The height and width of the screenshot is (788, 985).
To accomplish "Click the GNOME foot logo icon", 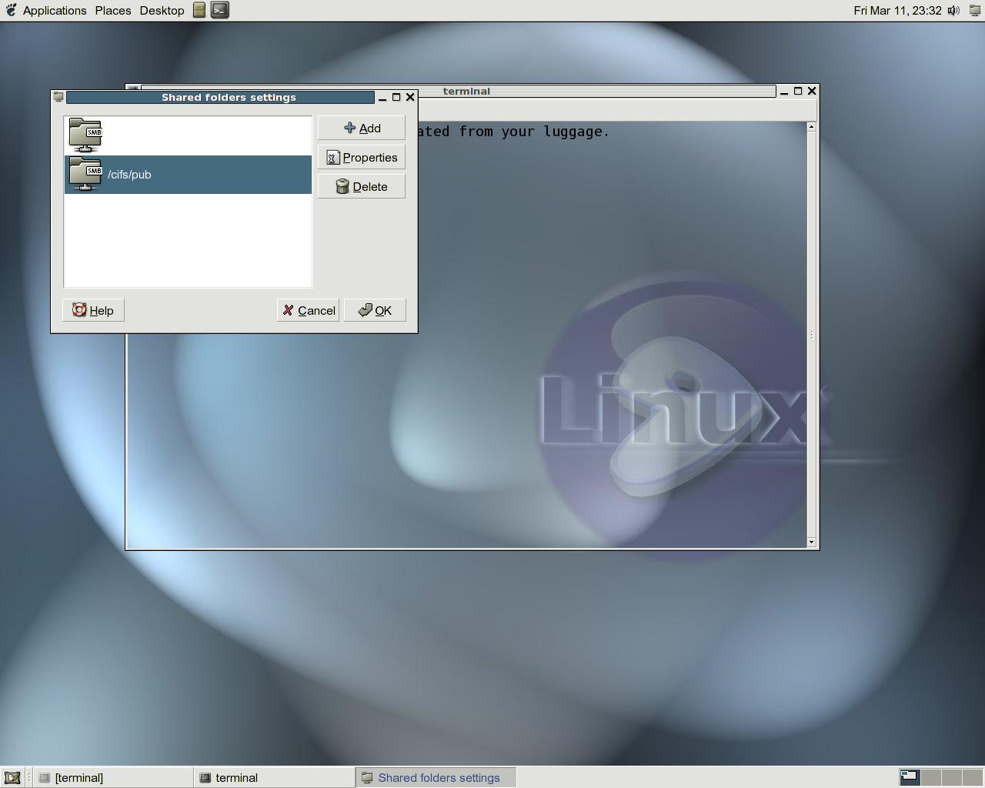I will pos(11,10).
